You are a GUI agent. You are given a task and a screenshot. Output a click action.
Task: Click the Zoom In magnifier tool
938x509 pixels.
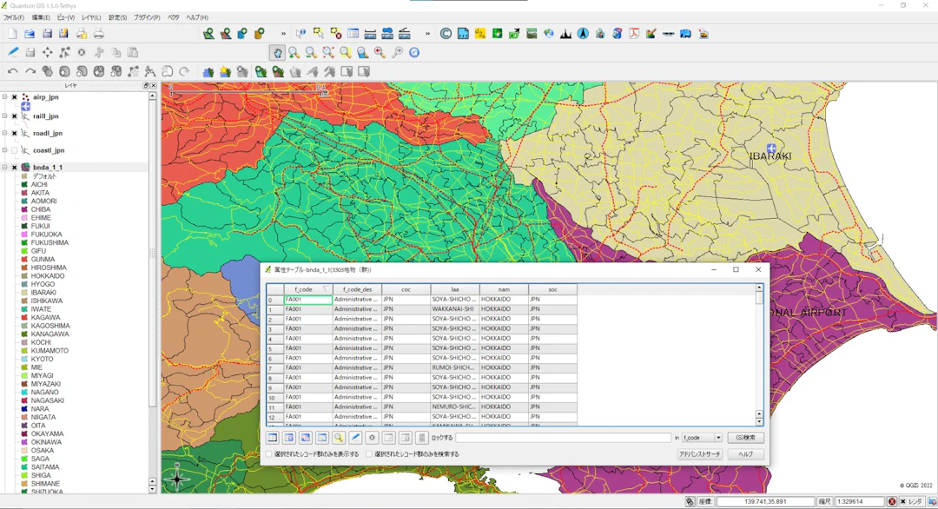click(294, 53)
